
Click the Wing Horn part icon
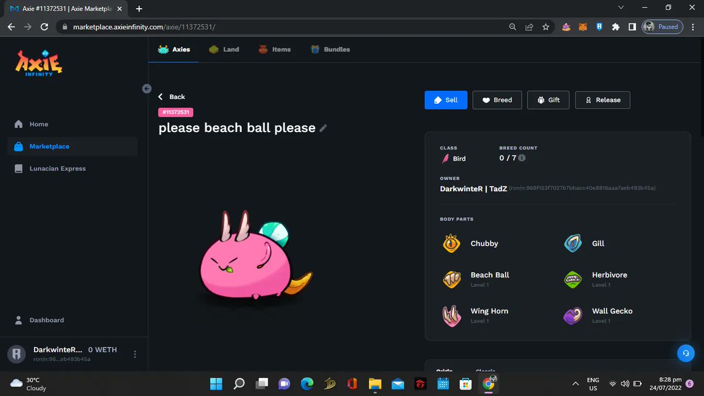coord(451,316)
